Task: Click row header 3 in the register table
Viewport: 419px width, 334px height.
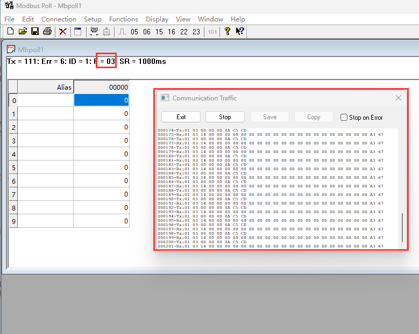Action: pyautogui.click(x=13, y=141)
